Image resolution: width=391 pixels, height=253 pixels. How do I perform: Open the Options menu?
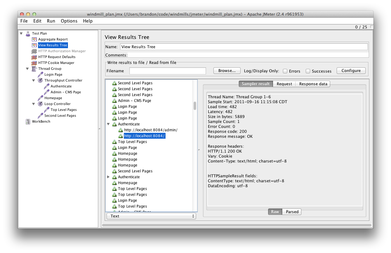tap(69, 21)
